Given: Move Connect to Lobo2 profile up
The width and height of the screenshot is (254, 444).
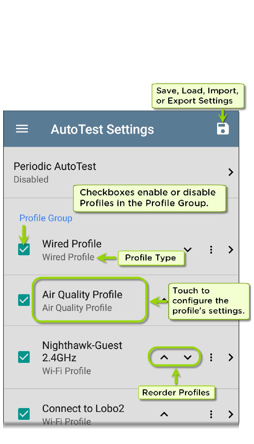Looking at the screenshot, I should [x=164, y=414].
